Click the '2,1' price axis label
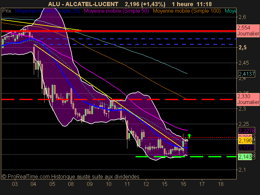The width and height of the screenshot is (260, 195). click(x=242, y=170)
